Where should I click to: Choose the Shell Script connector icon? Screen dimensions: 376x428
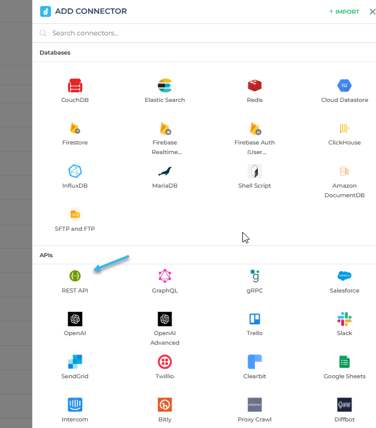point(254,171)
